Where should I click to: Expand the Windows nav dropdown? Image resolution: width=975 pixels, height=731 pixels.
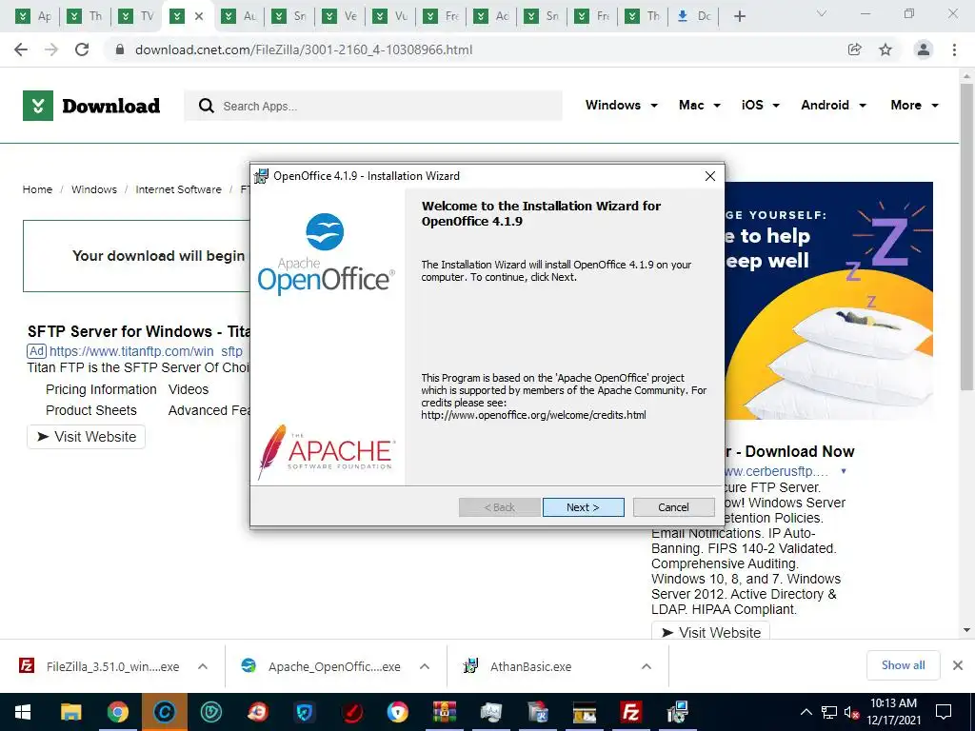click(x=621, y=105)
